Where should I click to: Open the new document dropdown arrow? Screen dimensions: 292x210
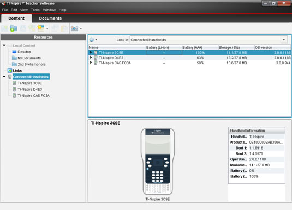click(x=47, y=28)
